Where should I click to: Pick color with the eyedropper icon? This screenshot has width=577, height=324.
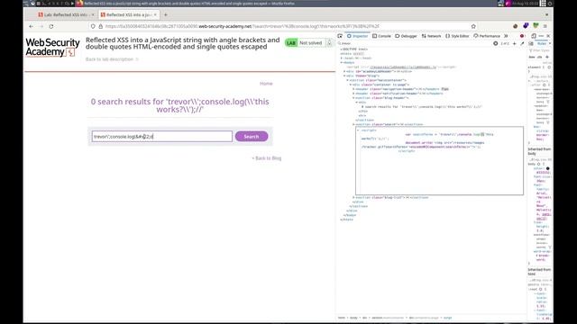click(522, 43)
